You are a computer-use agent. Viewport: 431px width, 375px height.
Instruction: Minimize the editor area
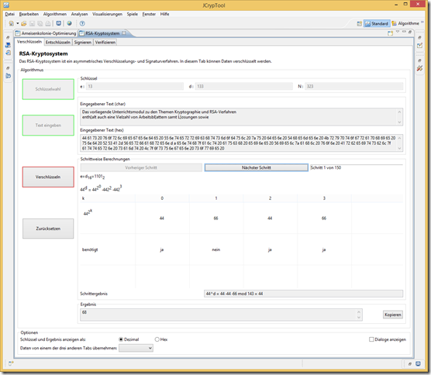[404, 32]
